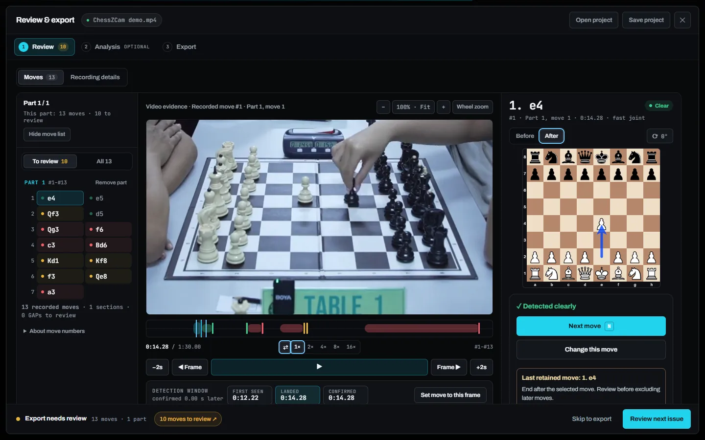Toggle the loop playback icon
Image resolution: width=705 pixels, height=440 pixels.
(x=285, y=347)
